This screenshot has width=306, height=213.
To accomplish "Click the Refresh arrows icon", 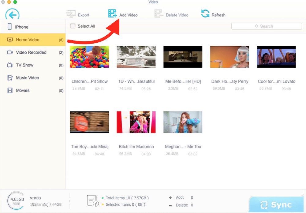I will (205, 14).
